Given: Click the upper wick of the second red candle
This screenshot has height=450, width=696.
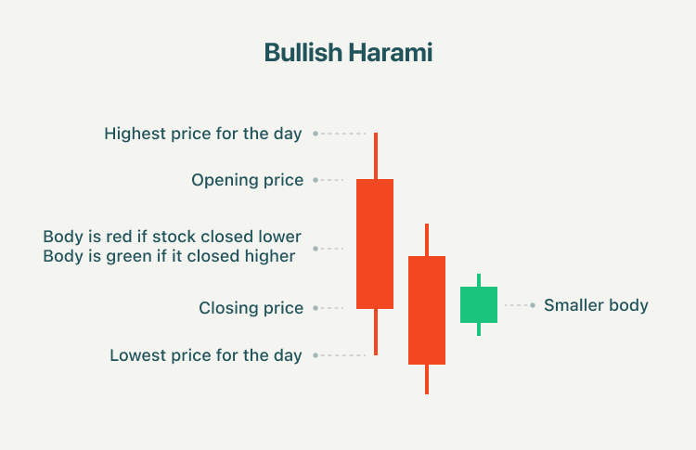Looking at the screenshot, I should coord(427,239).
